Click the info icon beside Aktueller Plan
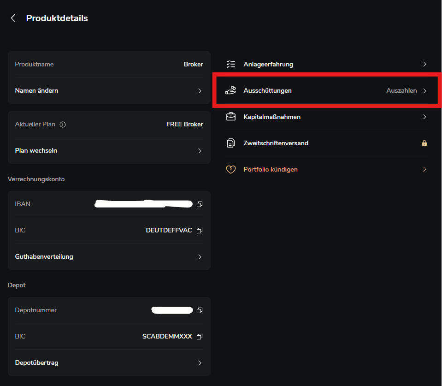This screenshot has height=386, width=442. point(63,125)
